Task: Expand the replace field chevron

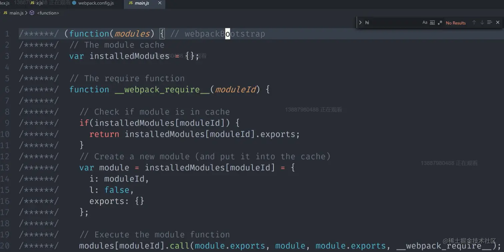Action: pos(360,23)
